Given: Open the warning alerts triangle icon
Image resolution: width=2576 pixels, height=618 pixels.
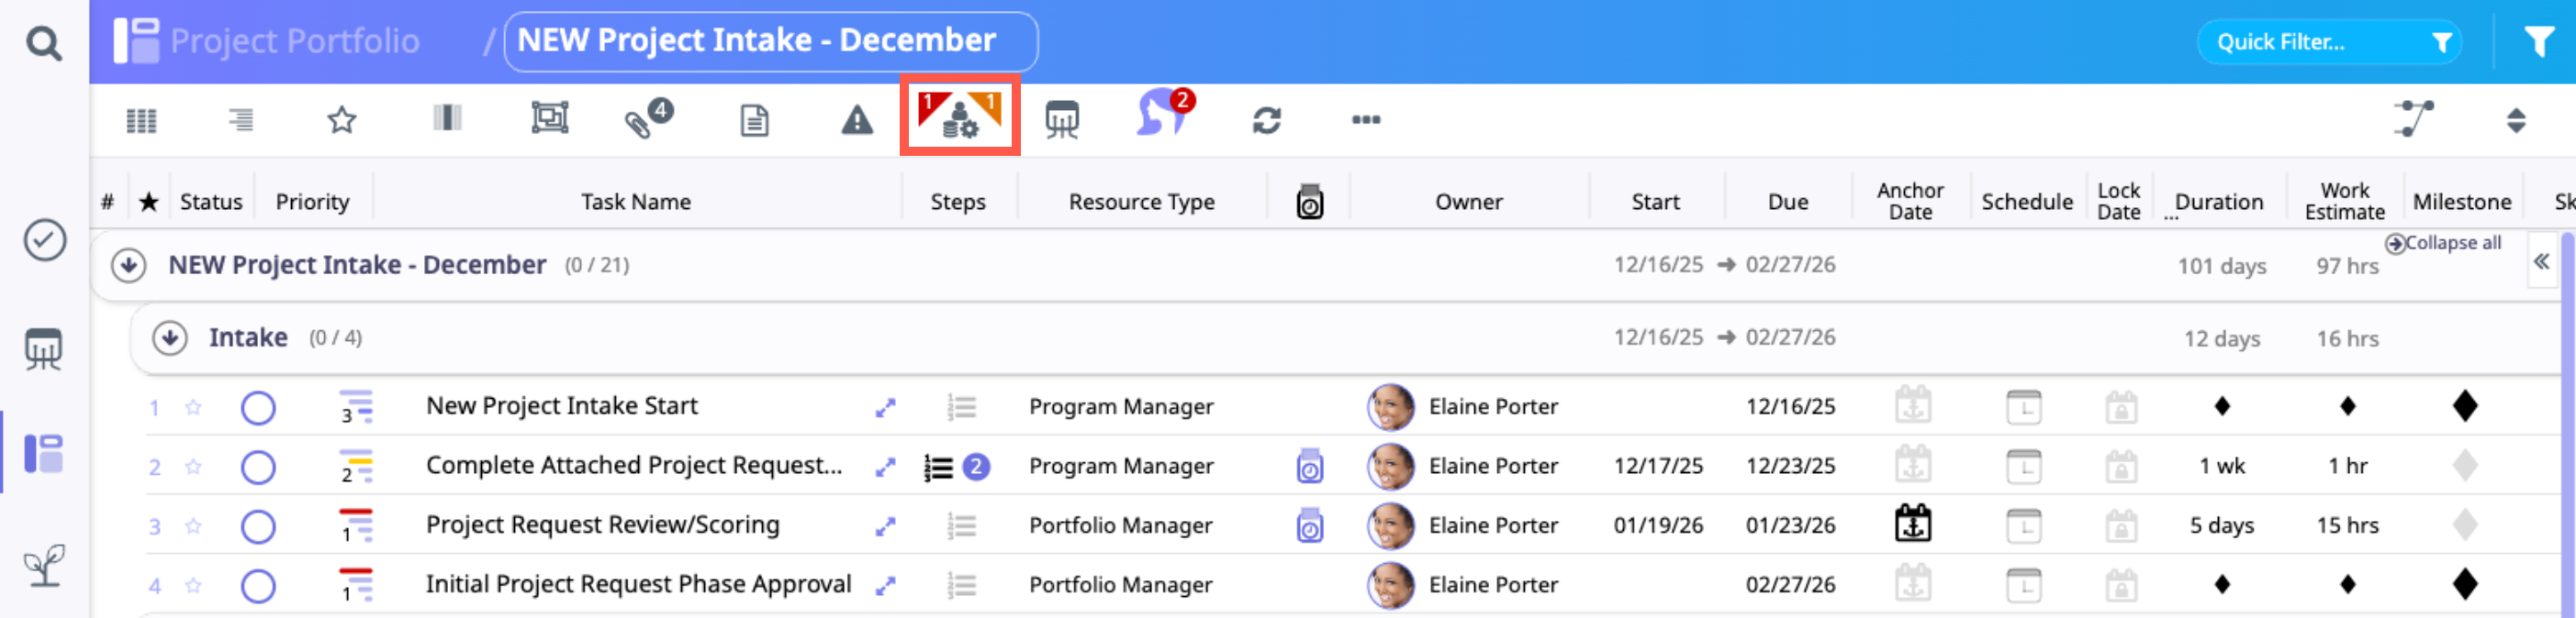Looking at the screenshot, I should [856, 121].
